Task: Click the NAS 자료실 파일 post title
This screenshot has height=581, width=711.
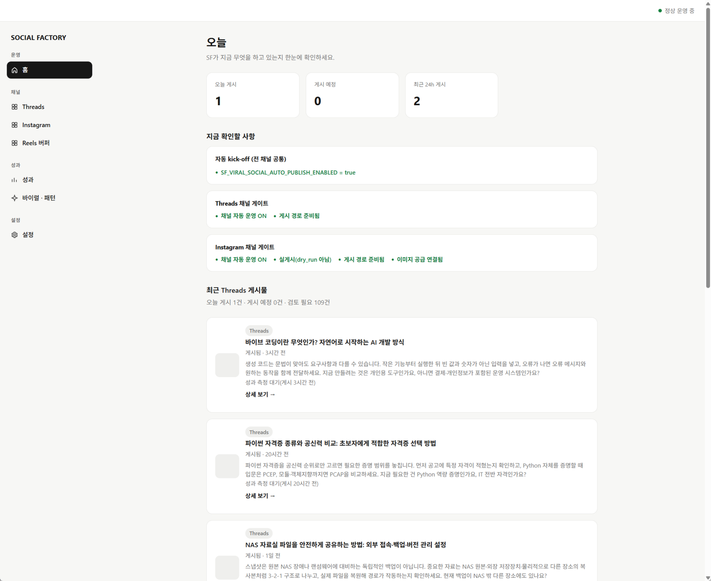Action: (346, 545)
